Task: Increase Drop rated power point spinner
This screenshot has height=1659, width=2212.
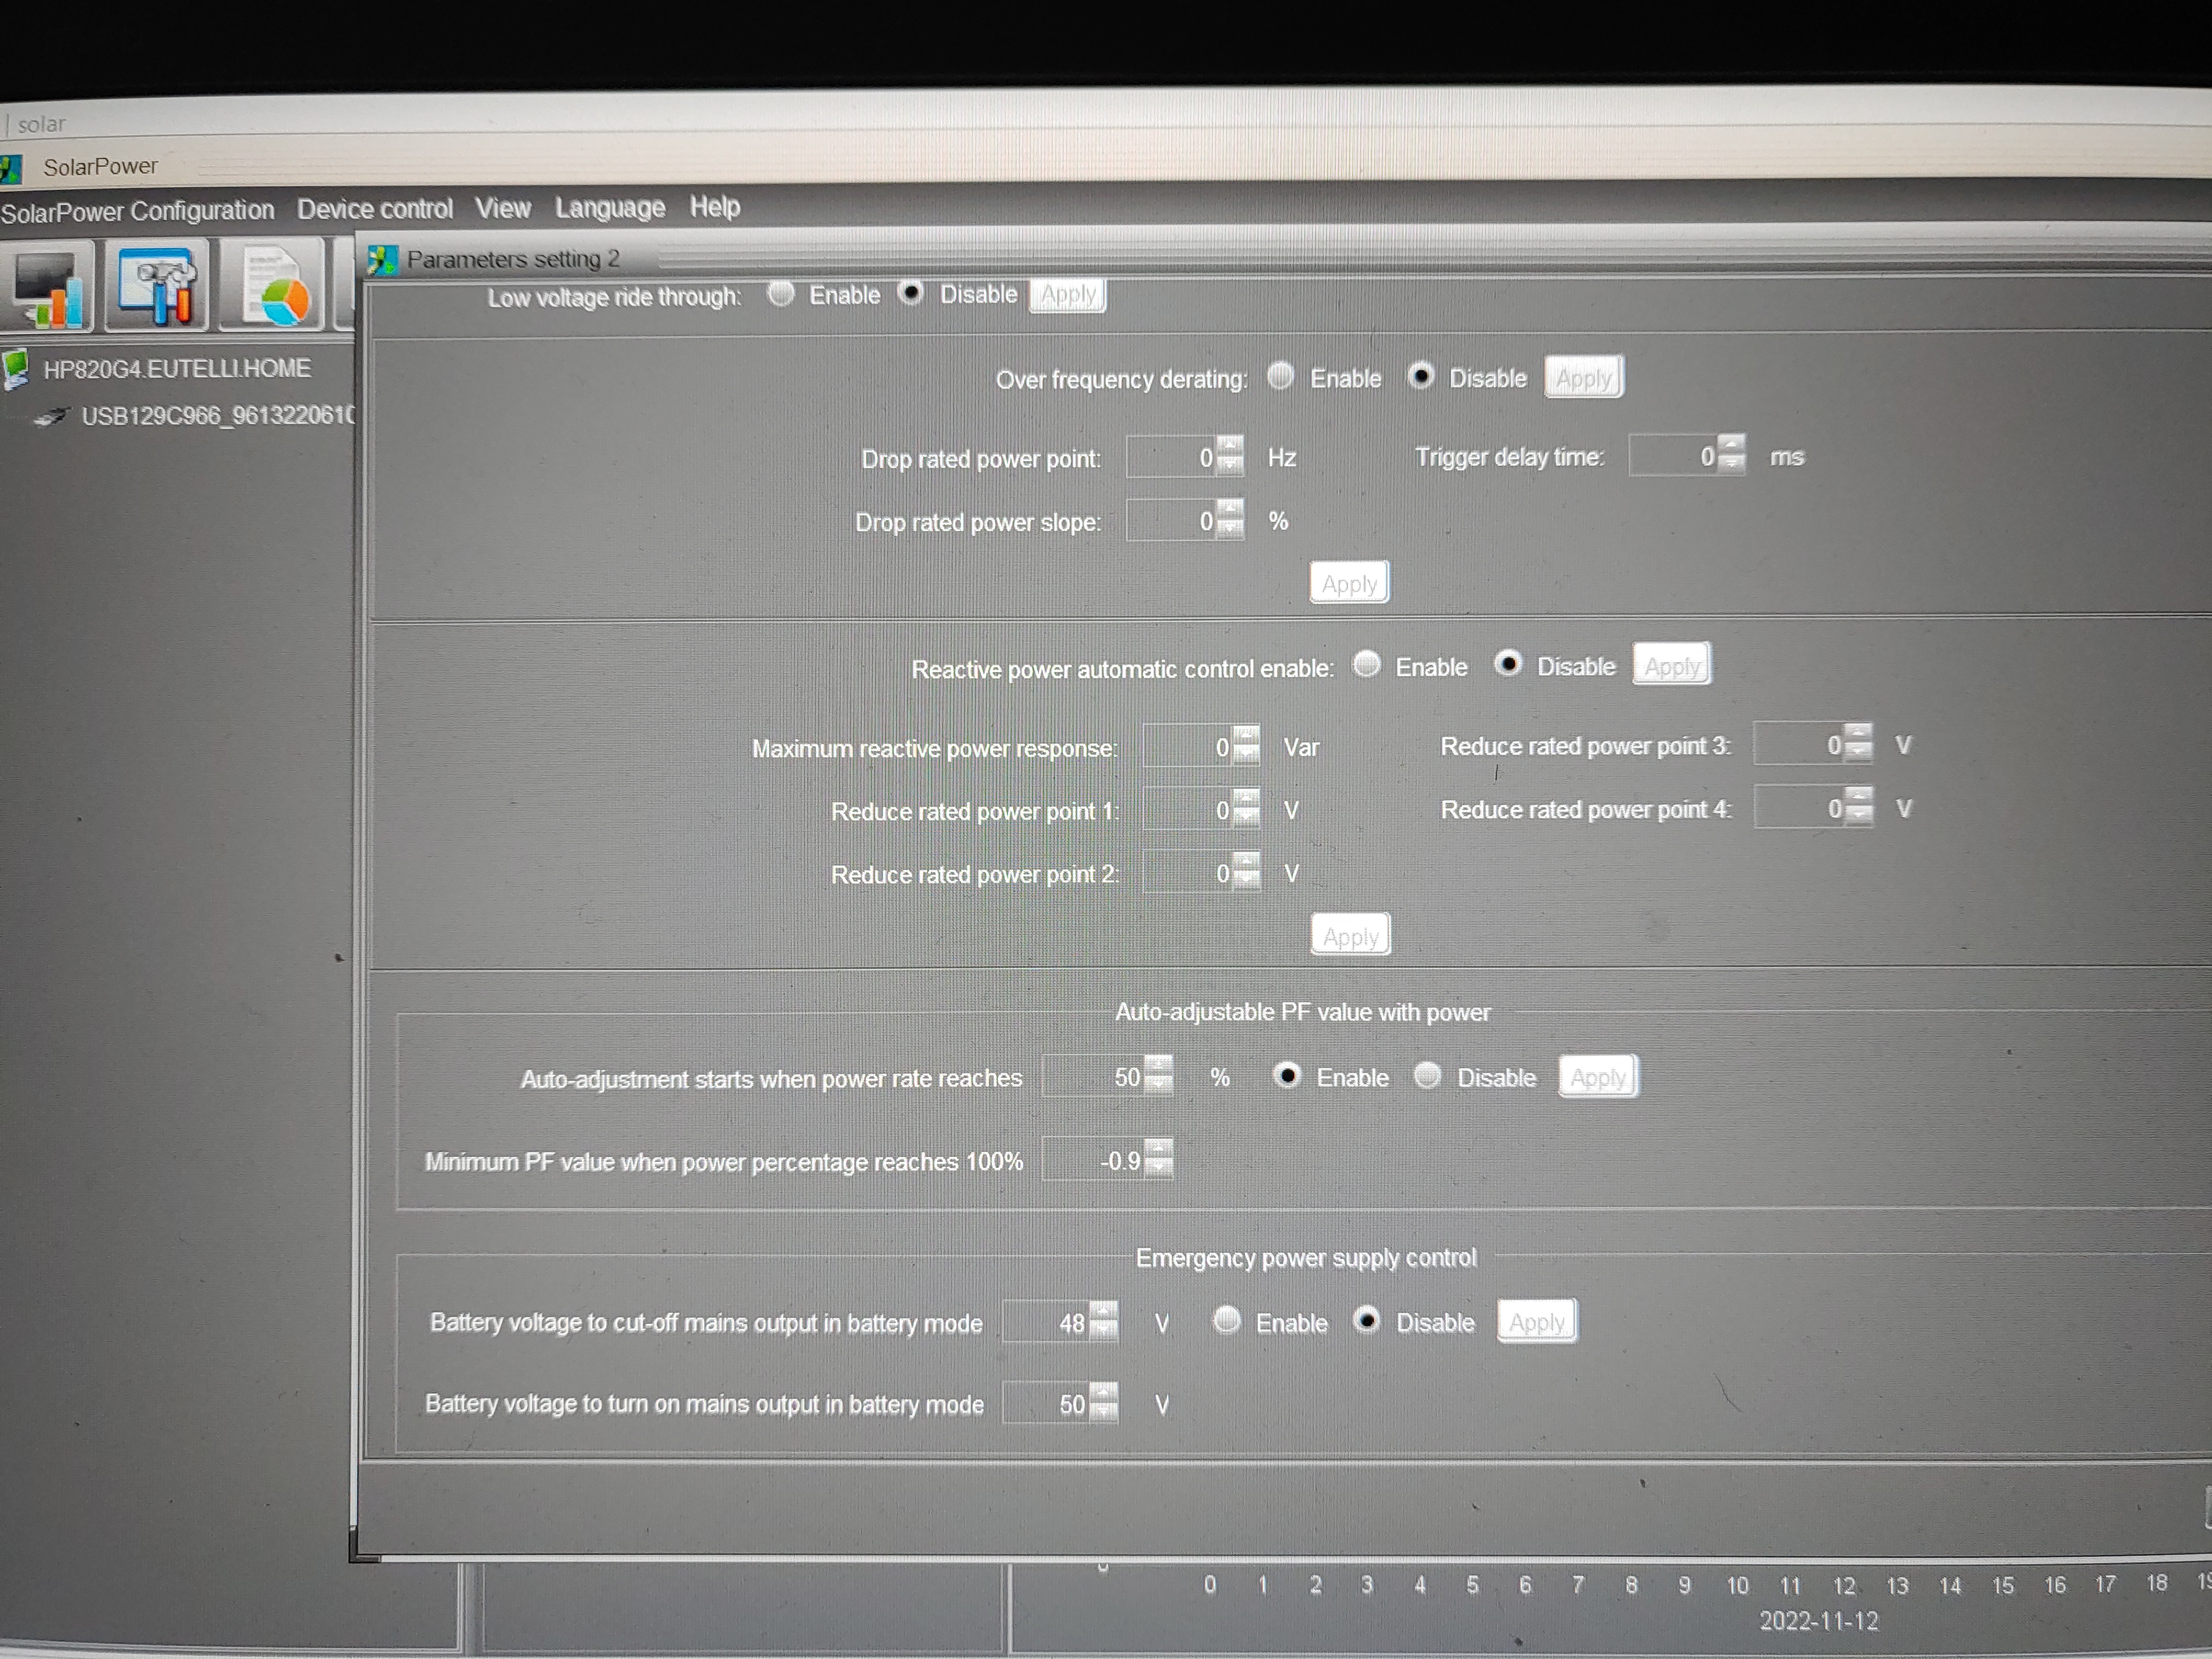Action: (1231, 446)
